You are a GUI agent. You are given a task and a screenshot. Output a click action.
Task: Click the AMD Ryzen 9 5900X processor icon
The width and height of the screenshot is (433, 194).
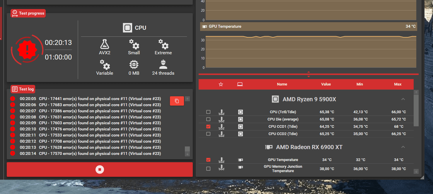point(275,99)
